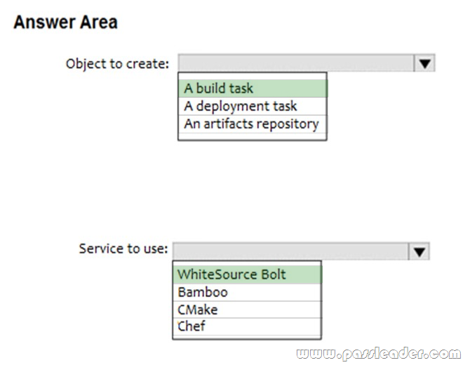
Task: Click the Service to use combo box field
Action: (290, 251)
